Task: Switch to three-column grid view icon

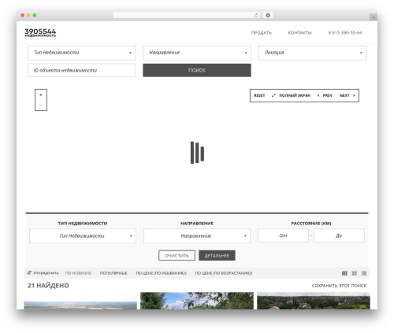Action: (x=344, y=273)
